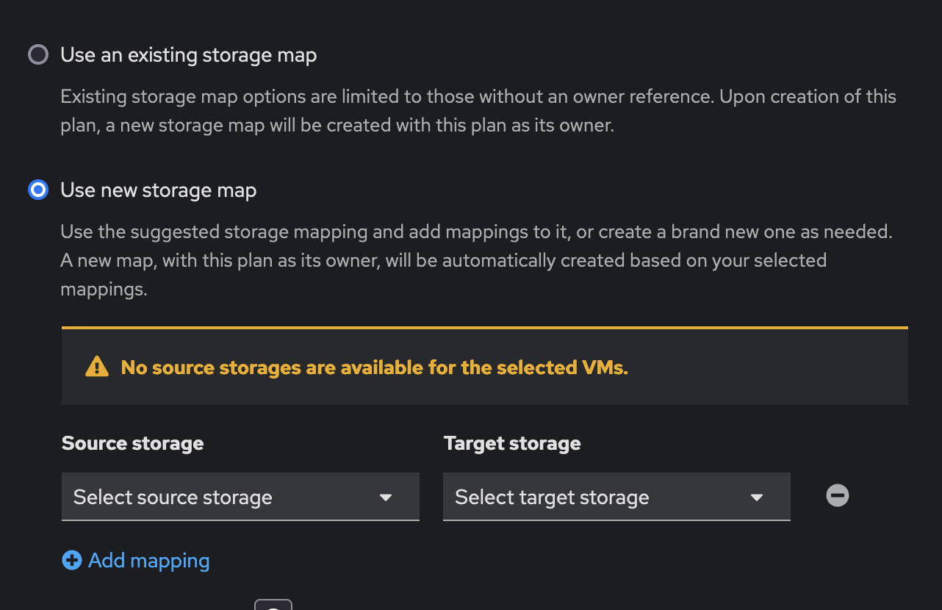
Task: Select the "Use an existing storage map" radio button
Action: (x=38, y=54)
